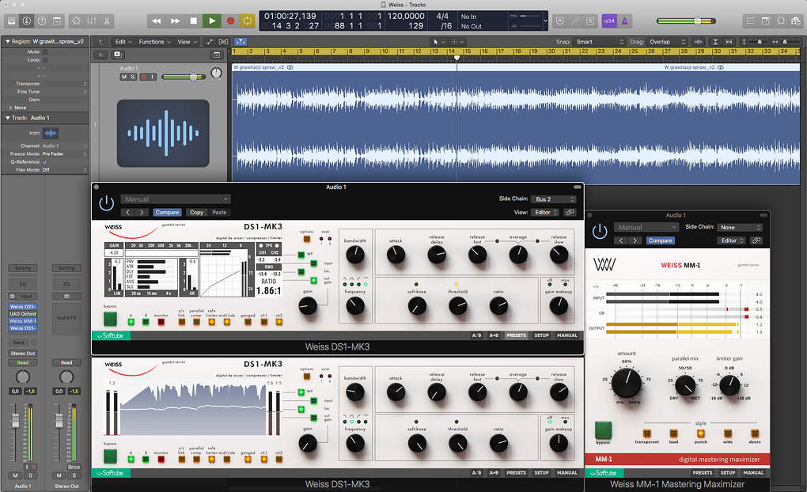Click the Fast Forward transport button

[x=175, y=21]
